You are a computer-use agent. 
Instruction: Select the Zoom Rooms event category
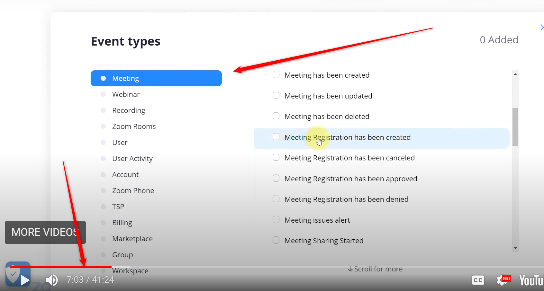pyautogui.click(x=134, y=126)
